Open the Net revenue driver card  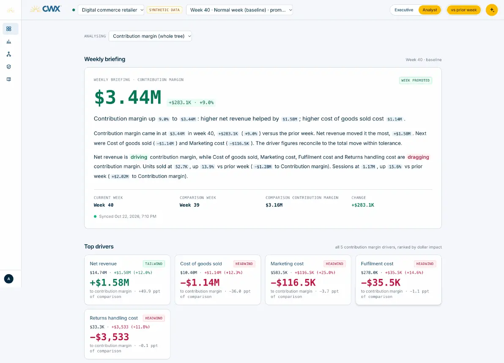pos(127,280)
